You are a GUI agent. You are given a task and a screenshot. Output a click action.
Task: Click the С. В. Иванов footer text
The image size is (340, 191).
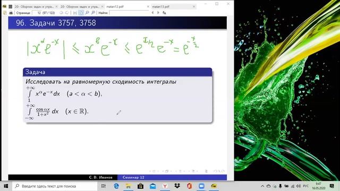pos(100,177)
